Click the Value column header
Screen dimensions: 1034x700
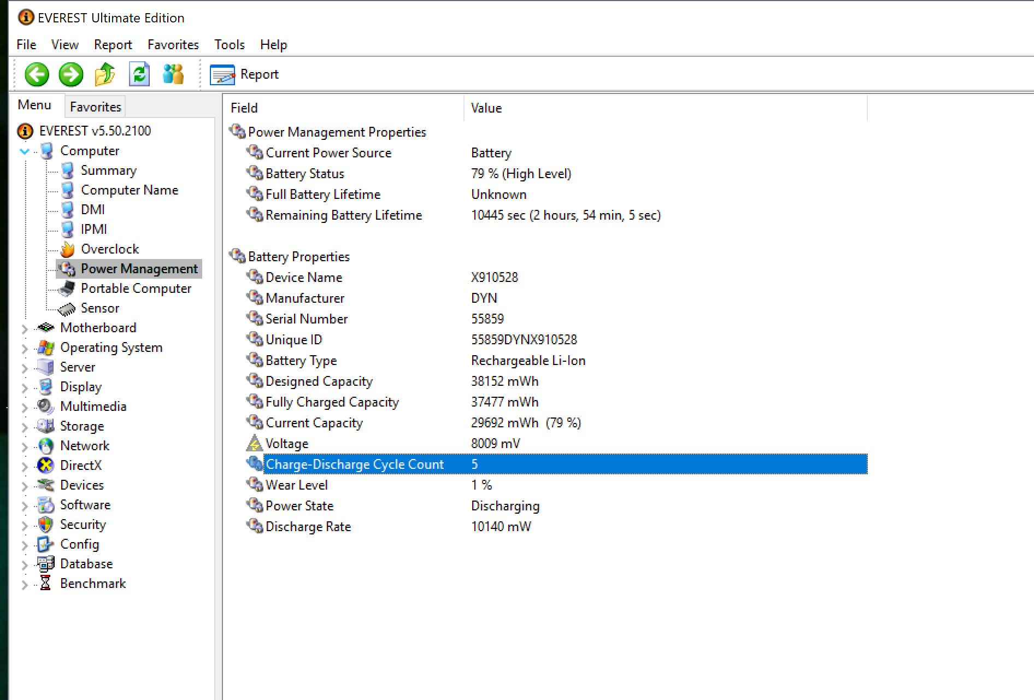486,108
